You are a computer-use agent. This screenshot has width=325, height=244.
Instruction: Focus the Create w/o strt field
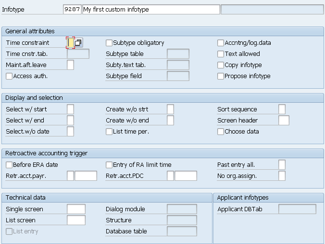(x=170, y=109)
